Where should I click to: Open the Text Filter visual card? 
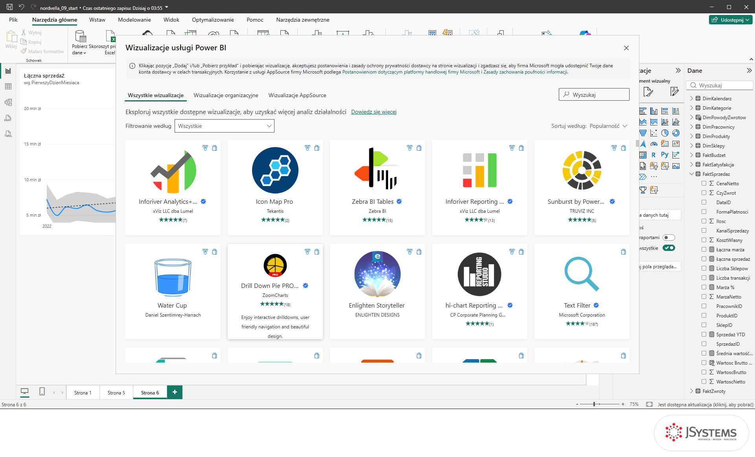tap(582, 291)
